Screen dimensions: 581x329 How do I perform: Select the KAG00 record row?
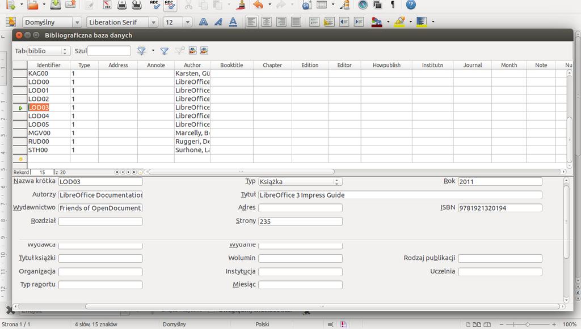pyautogui.click(x=20, y=74)
